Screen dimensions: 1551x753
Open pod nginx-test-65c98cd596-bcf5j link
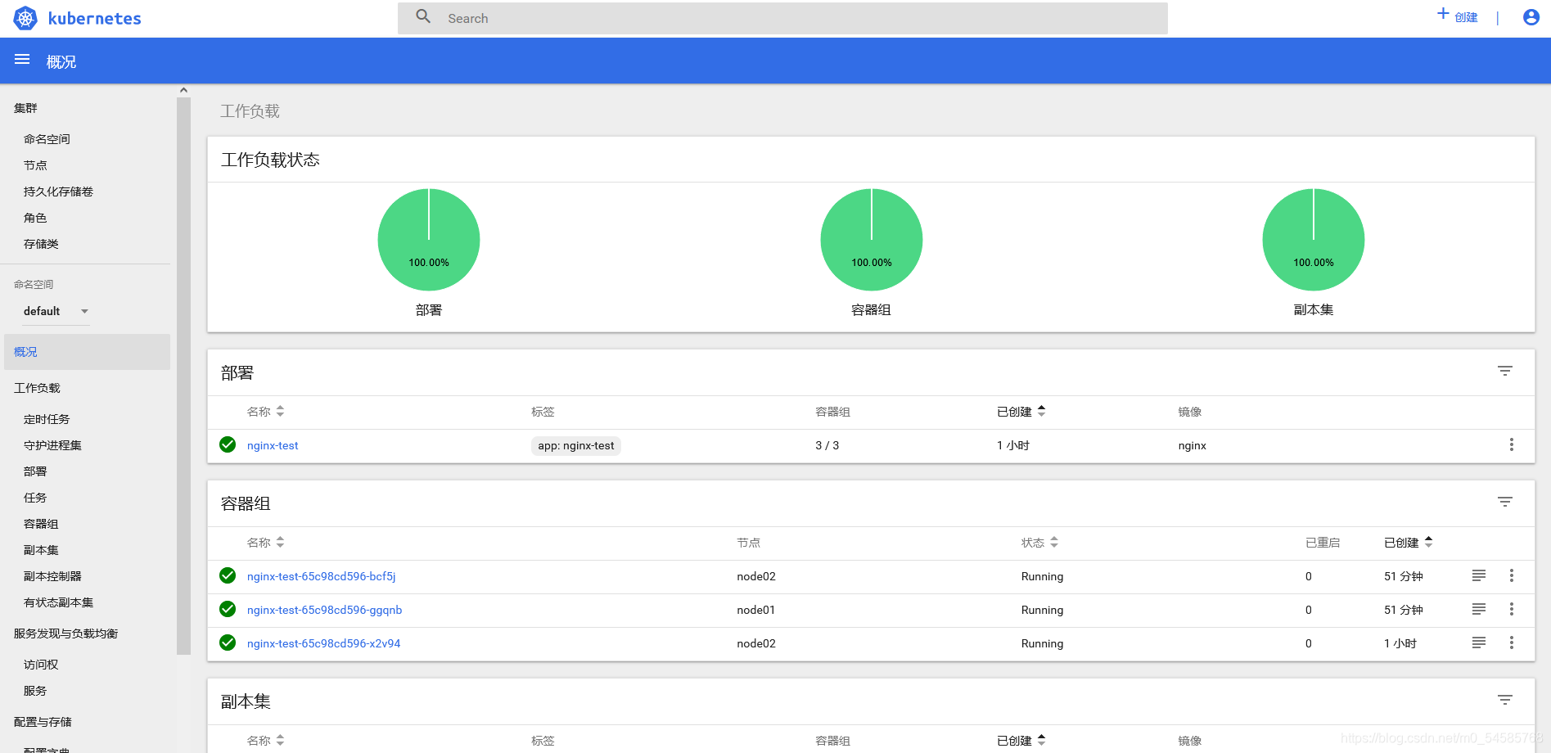[x=321, y=576]
